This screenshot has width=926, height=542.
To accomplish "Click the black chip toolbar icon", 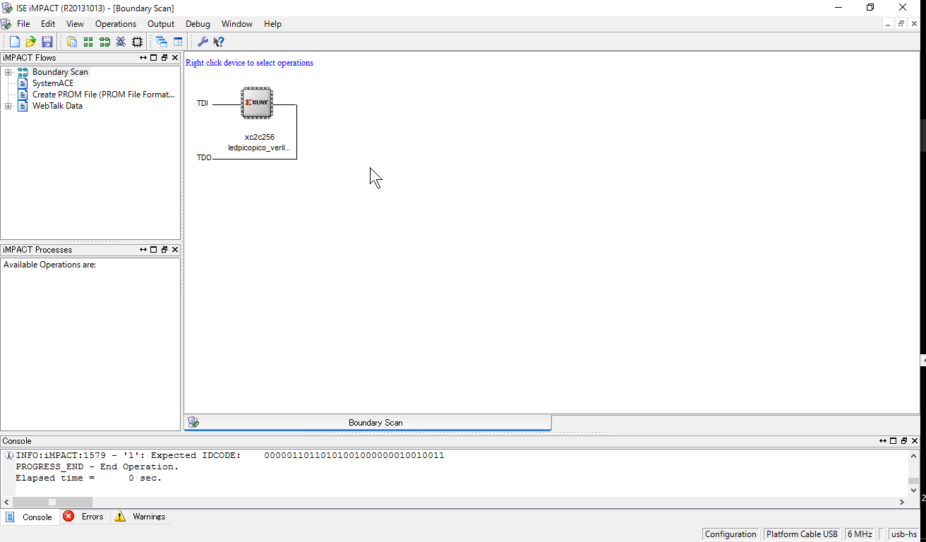I will pos(138,42).
